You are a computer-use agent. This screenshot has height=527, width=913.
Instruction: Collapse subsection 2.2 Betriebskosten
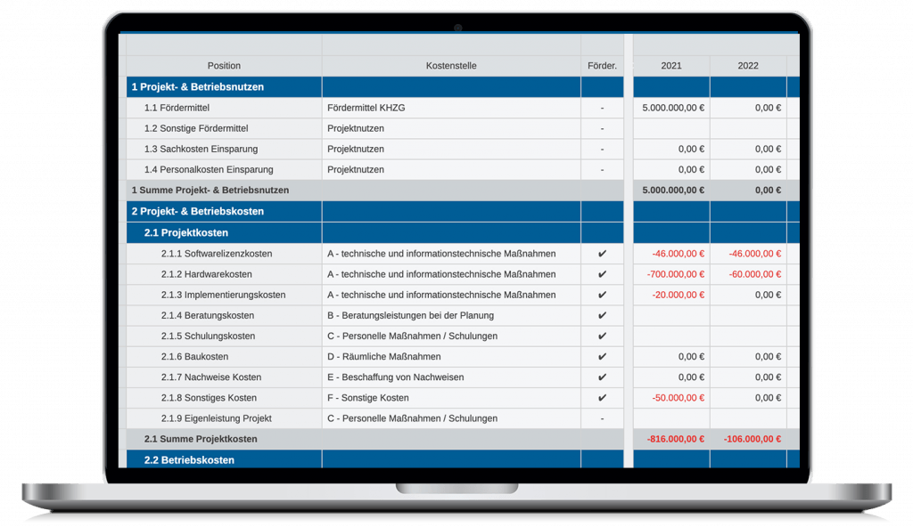coord(189,459)
